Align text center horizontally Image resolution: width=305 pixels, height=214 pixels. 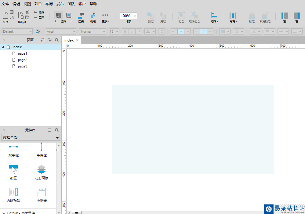pyautogui.click(x=181, y=31)
